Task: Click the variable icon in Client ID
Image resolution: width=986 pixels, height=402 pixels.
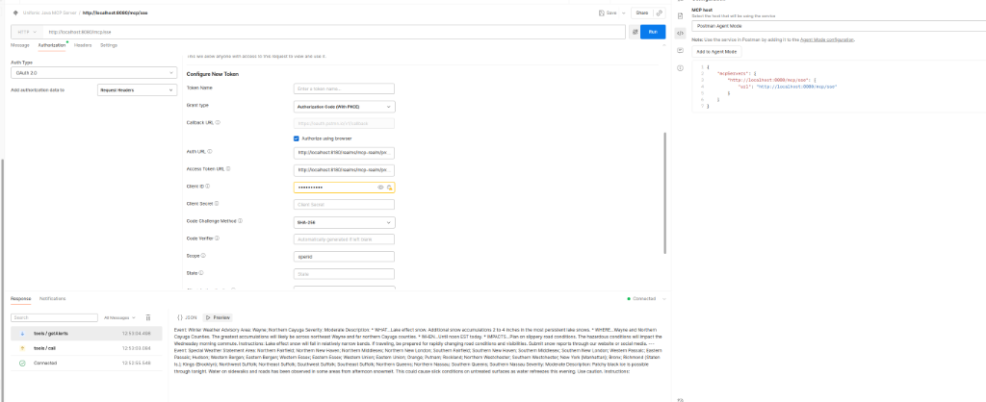Action: click(390, 188)
